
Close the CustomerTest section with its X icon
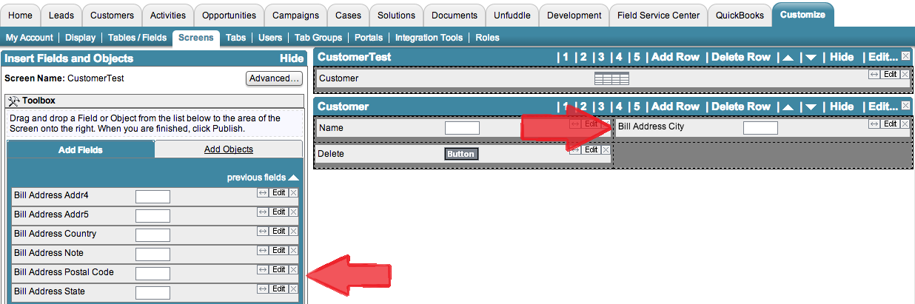[x=905, y=56]
